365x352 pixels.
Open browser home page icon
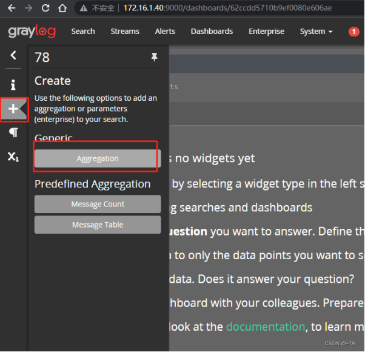[62, 8]
